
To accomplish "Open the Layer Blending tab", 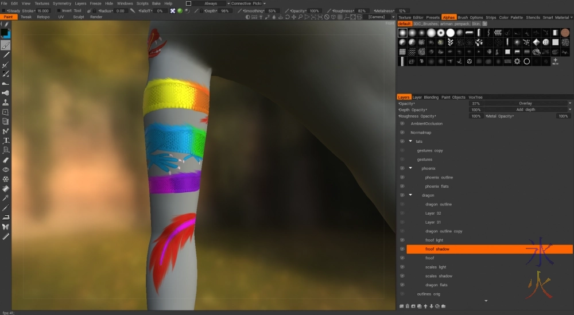I will 425,97.
